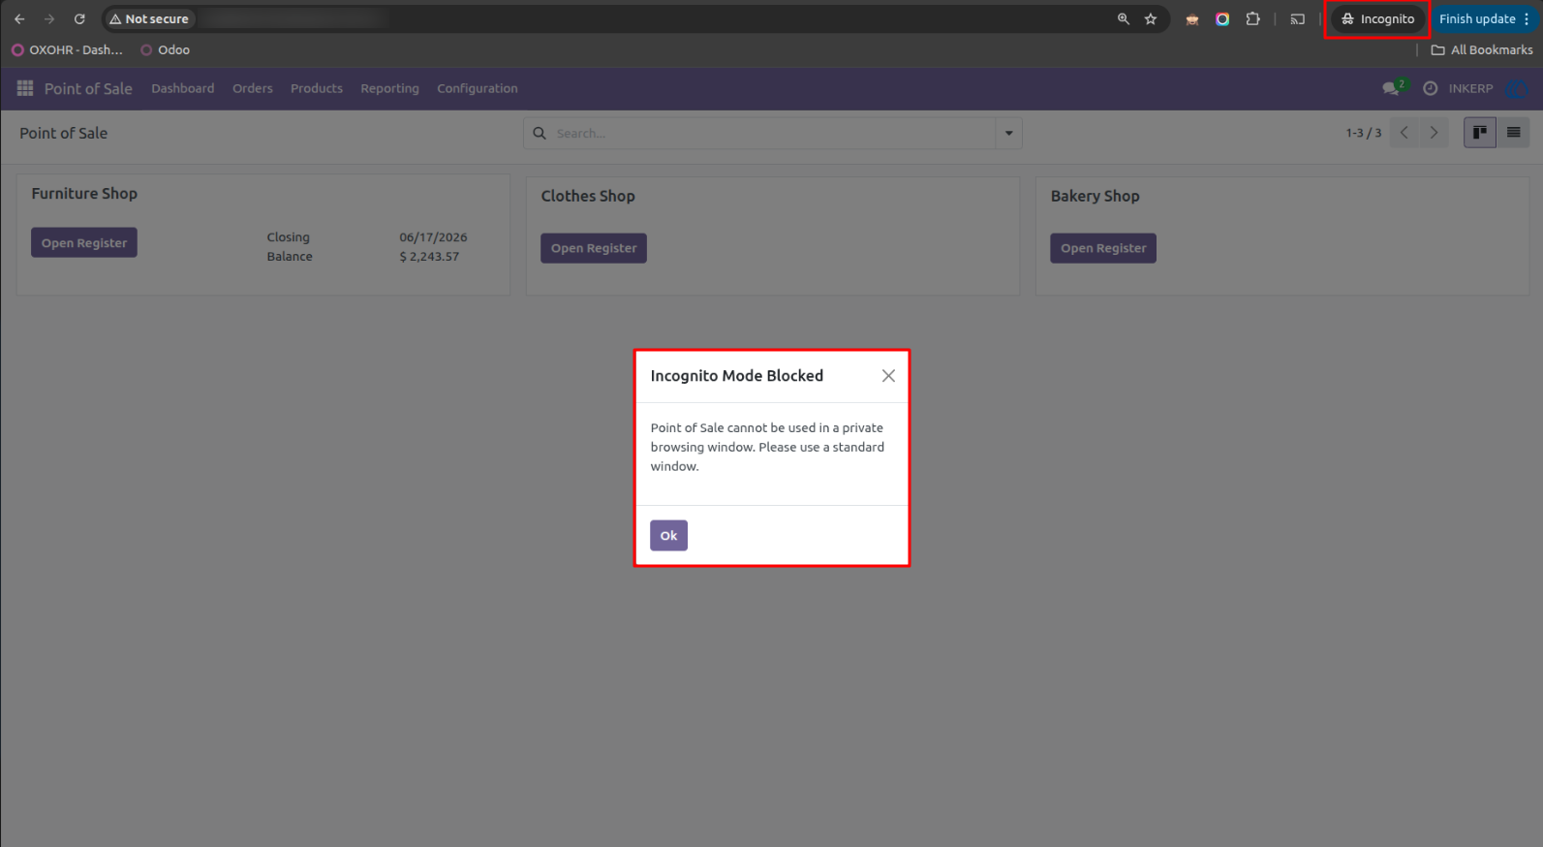Open All Bookmarks folder
The height and width of the screenshot is (847, 1543).
tap(1482, 49)
